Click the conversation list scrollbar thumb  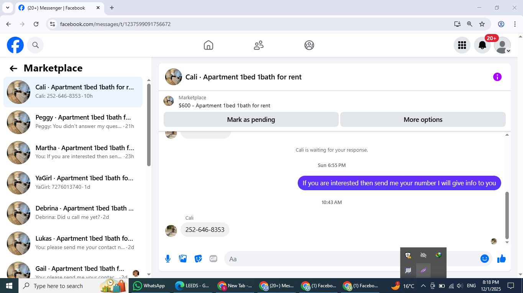click(x=149, y=125)
